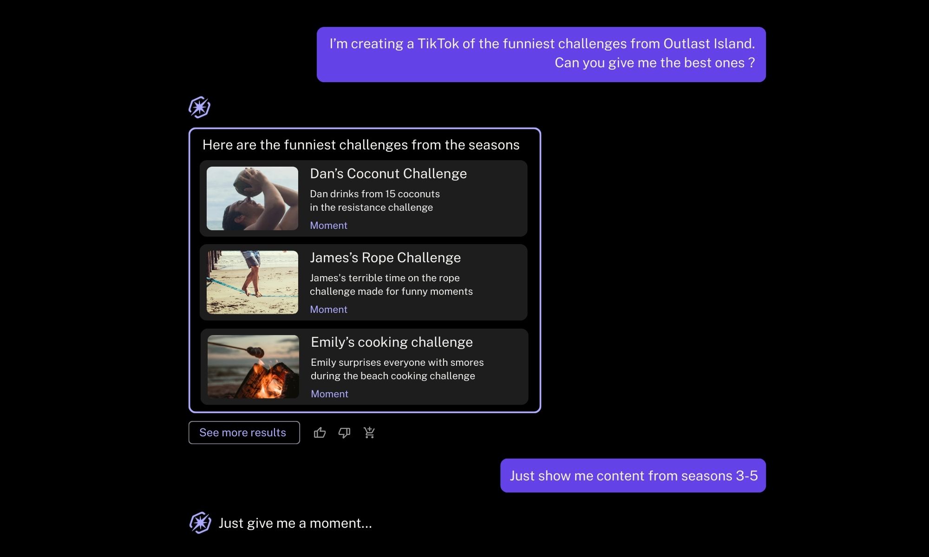Click the seasons 3-5 message bubble

633,476
